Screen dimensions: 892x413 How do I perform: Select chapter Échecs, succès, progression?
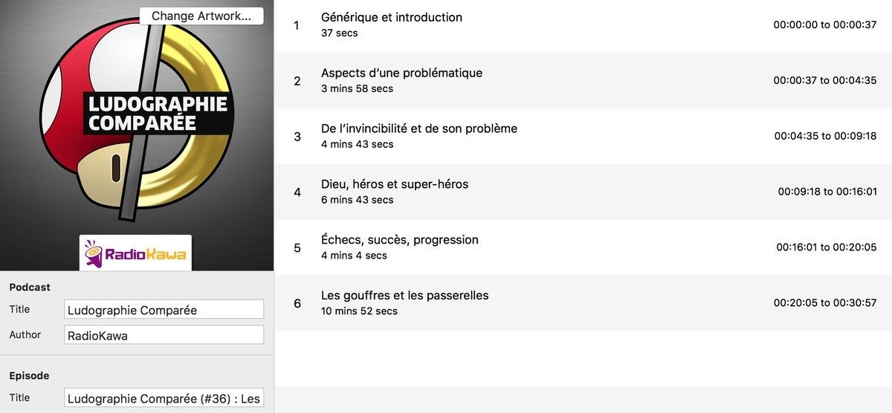tap(583, 247)
